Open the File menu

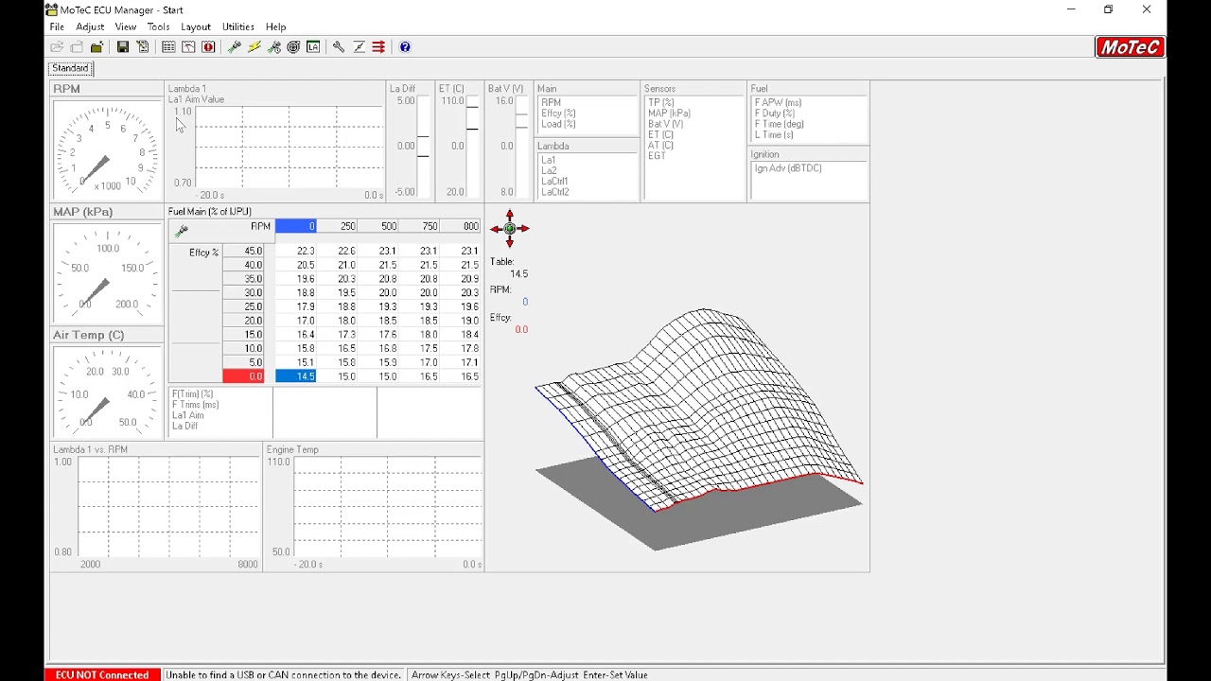click(57, 26)
